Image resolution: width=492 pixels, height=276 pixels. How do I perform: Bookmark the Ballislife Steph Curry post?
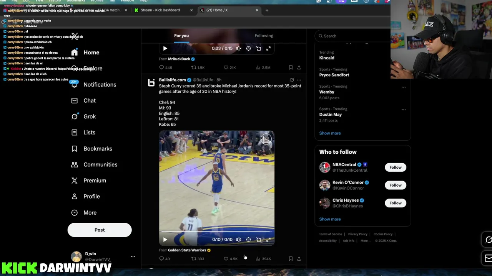291,259
